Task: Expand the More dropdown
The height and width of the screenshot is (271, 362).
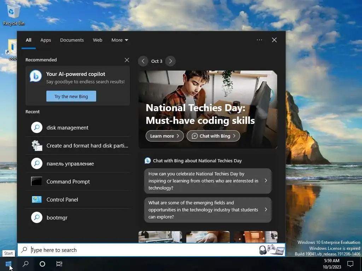Action: point(119,40)
